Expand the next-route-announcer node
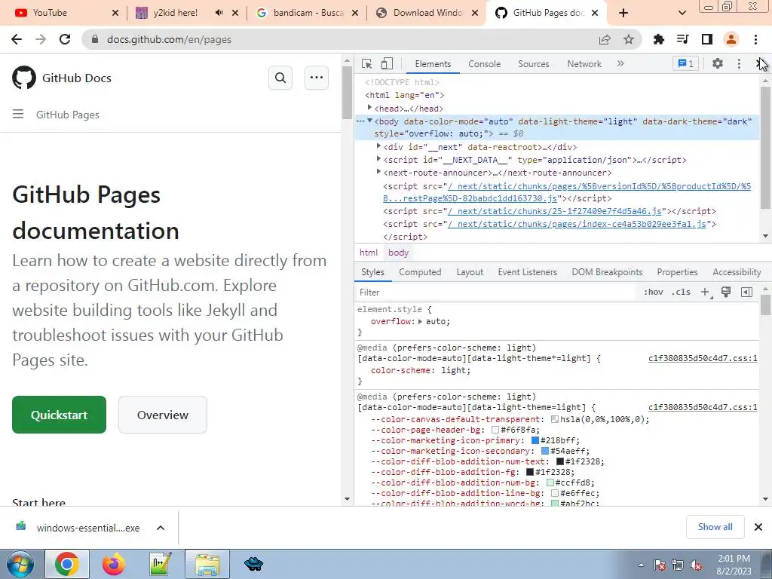 [x=378, y=171]
